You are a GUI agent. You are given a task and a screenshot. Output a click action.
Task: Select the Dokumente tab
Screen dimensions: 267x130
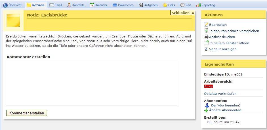coord(123,5)
